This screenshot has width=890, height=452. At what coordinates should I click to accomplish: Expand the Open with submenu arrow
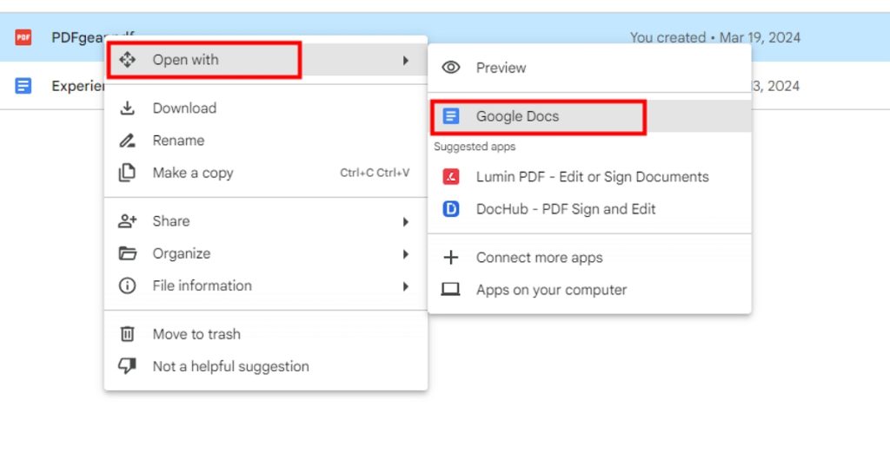click(406, 60)
